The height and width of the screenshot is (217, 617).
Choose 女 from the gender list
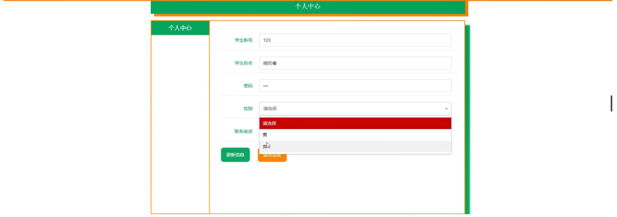(355, 147)
